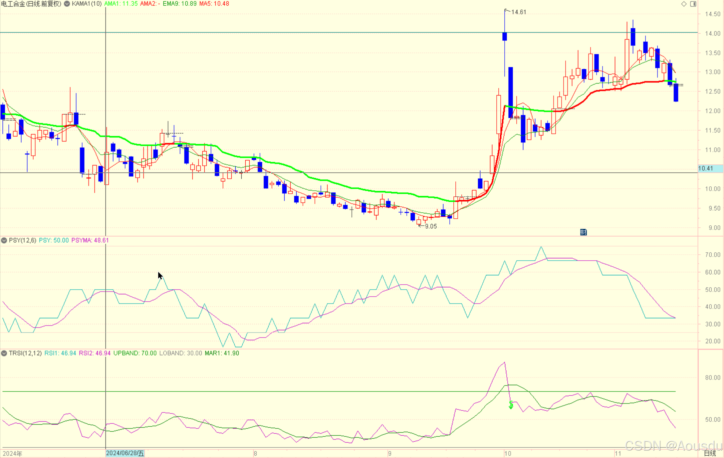Toggle the side panel icon at top right
724x458 pixels.
693,4
